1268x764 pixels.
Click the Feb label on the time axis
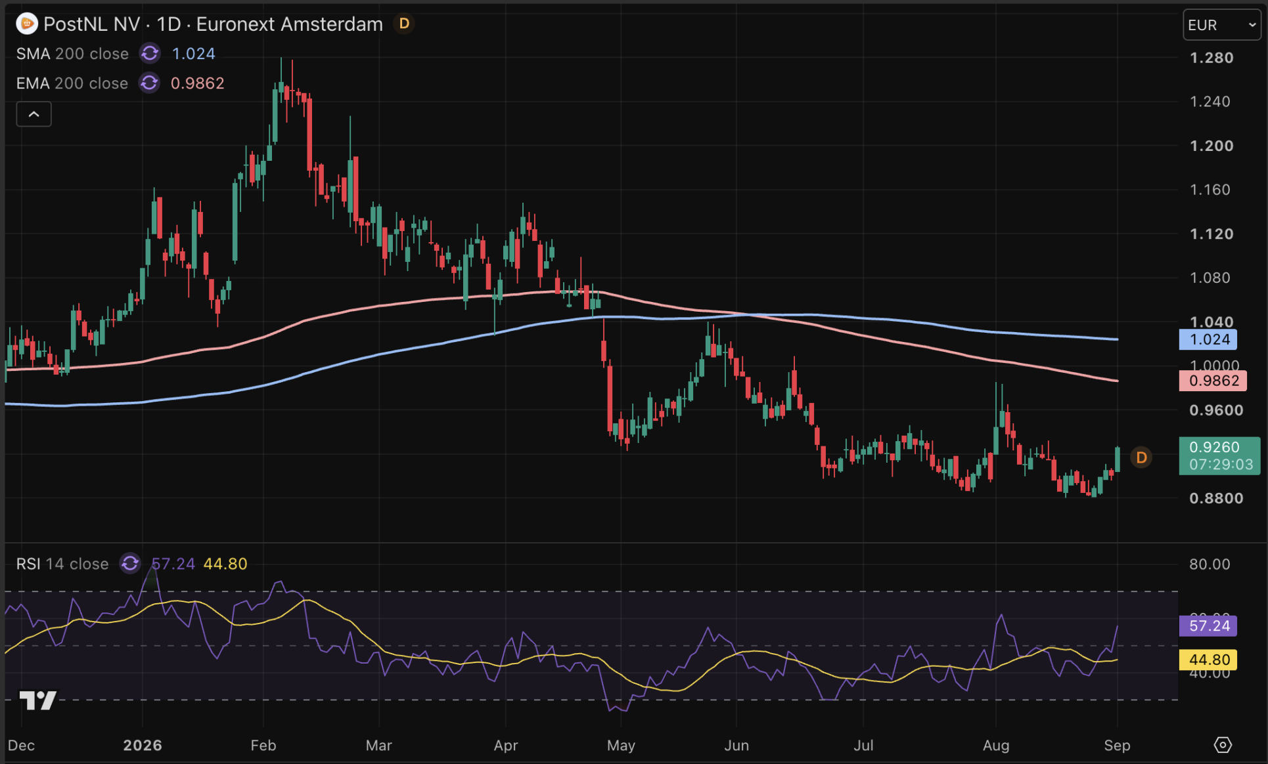(263, 746)
